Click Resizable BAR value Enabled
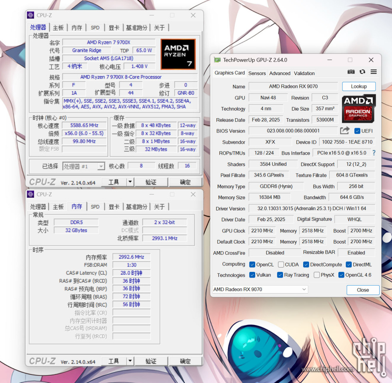The height and width of the screenshot is (383, 392). tap(356, 253)
